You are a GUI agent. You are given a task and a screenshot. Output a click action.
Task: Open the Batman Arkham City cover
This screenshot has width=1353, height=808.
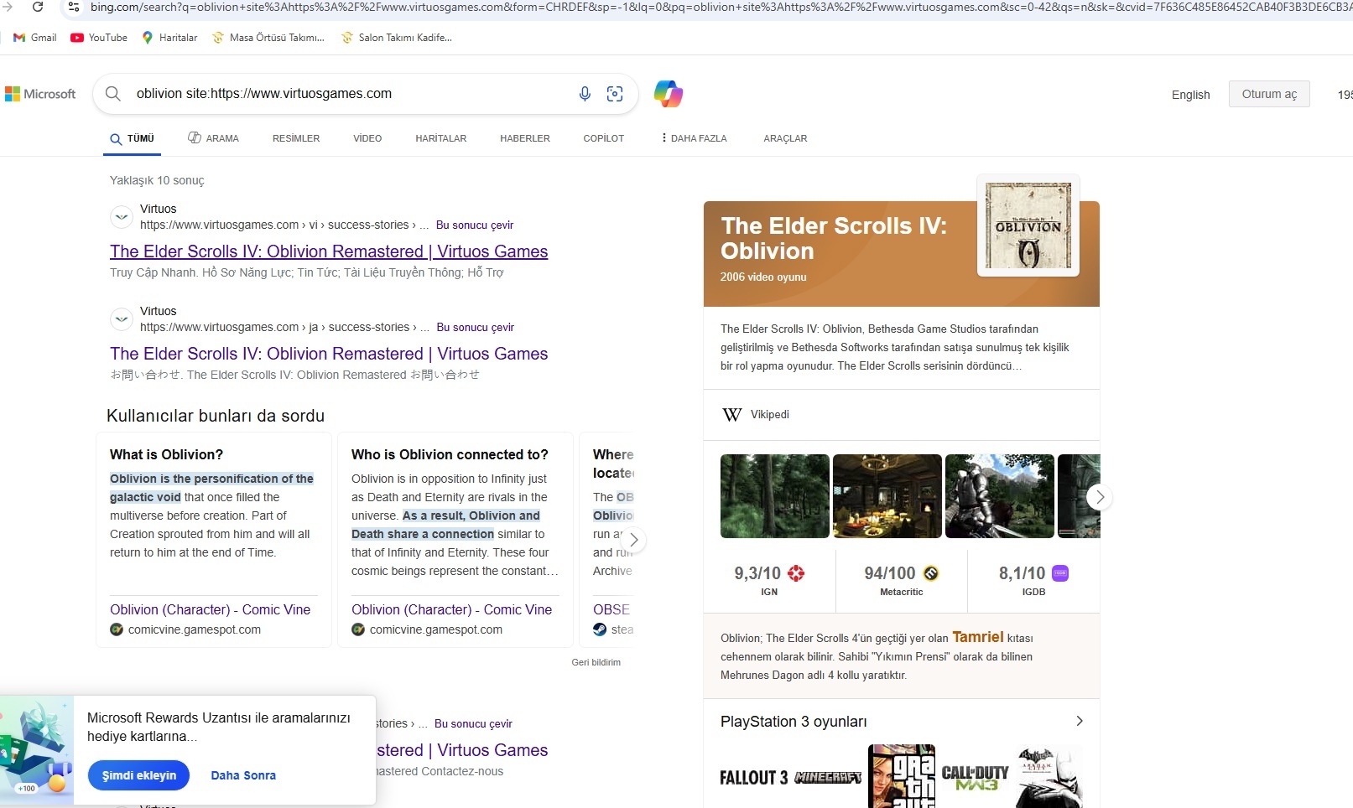click(1049, 776)
